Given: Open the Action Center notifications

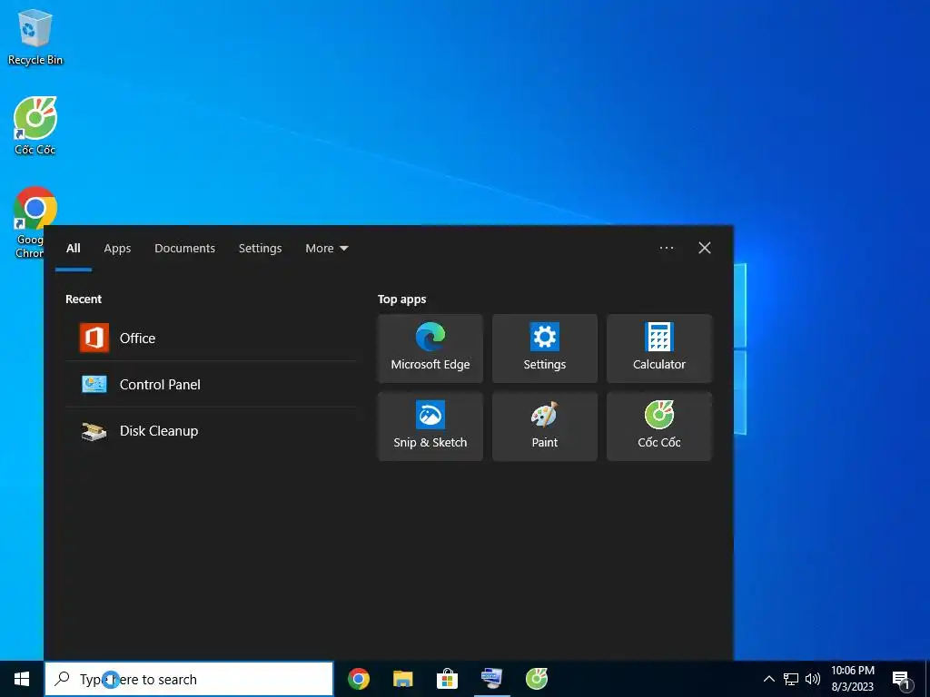Looking at the screenshot, I should click(x=902, y=680).
